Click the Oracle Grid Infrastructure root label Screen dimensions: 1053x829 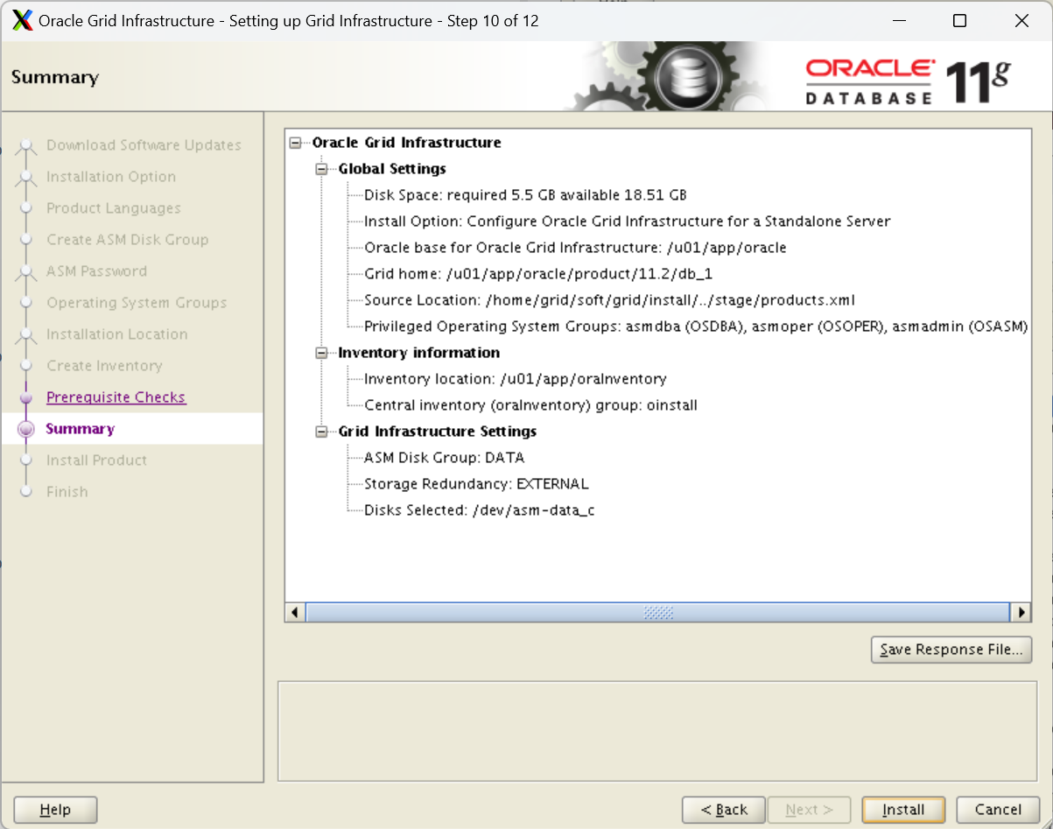coord(407,143)
